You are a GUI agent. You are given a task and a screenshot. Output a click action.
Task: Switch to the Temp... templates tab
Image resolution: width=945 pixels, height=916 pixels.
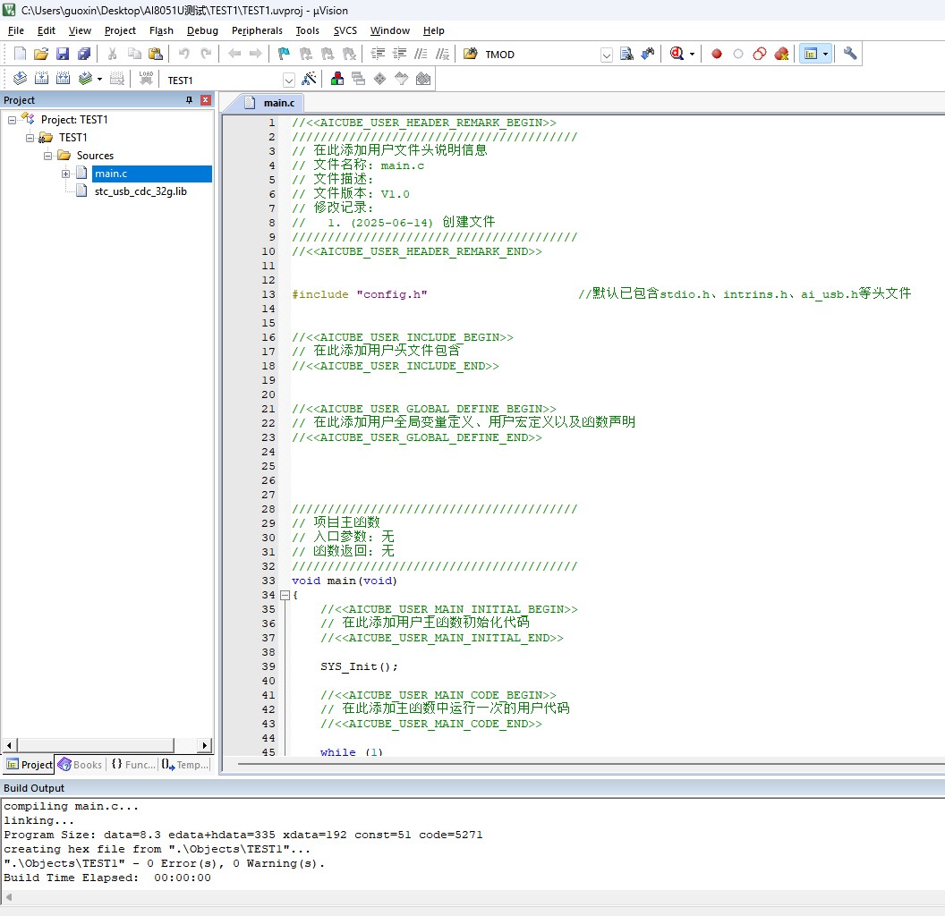pyautogui.click(x=185, y=765)
